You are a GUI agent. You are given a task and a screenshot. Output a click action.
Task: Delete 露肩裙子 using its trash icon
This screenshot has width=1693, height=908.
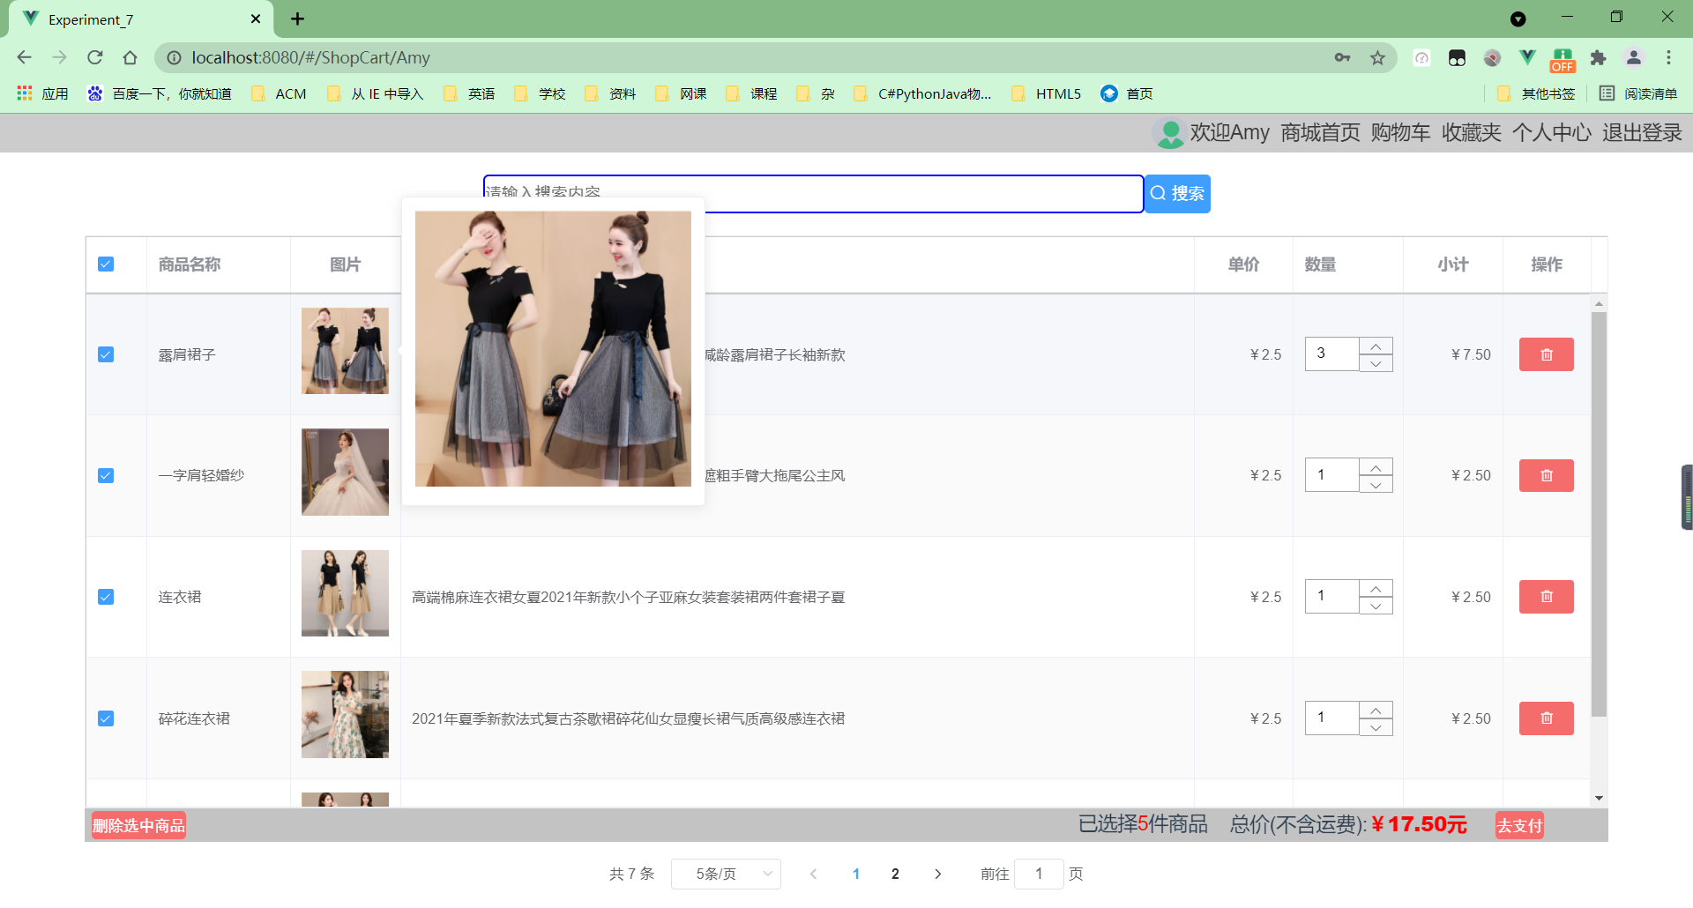pyautogui.click(x=1546, y=354)
